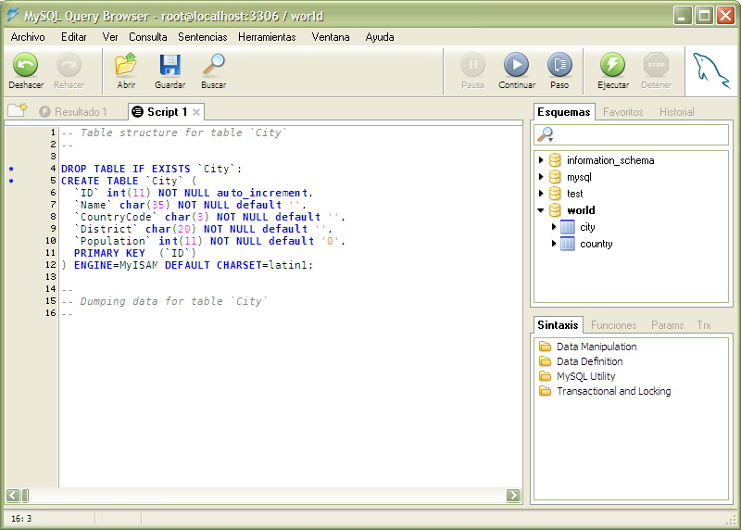
Task: Click the new tab icon left of Resultado 1
Action: point(17,111)
